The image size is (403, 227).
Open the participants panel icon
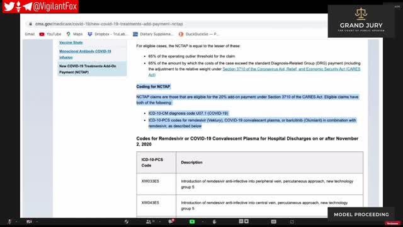149,221
